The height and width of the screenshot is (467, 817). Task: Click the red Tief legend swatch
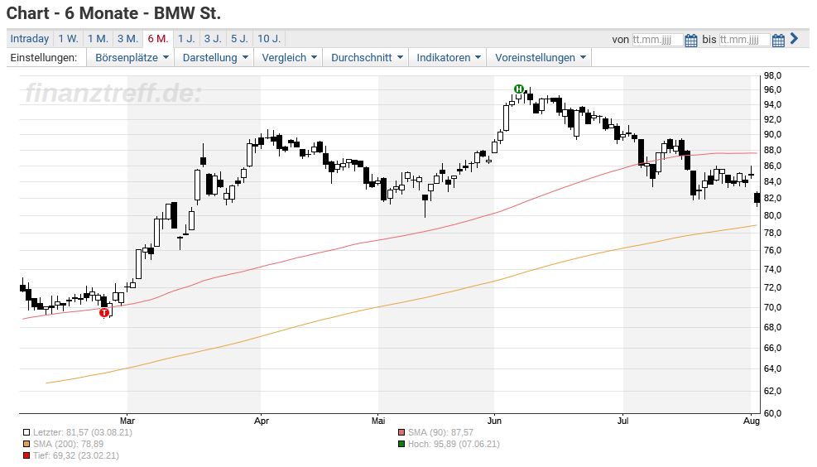(26, 456)
